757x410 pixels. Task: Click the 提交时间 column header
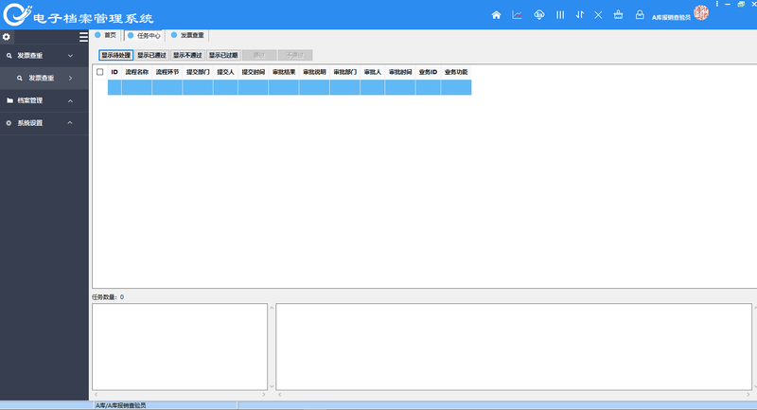click(254, 72)
